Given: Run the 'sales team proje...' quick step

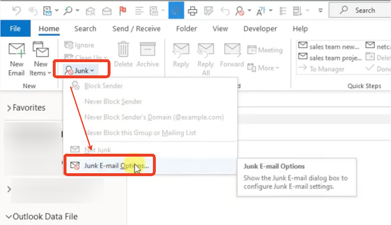Looking at the screenshot, I should (330, 58).
